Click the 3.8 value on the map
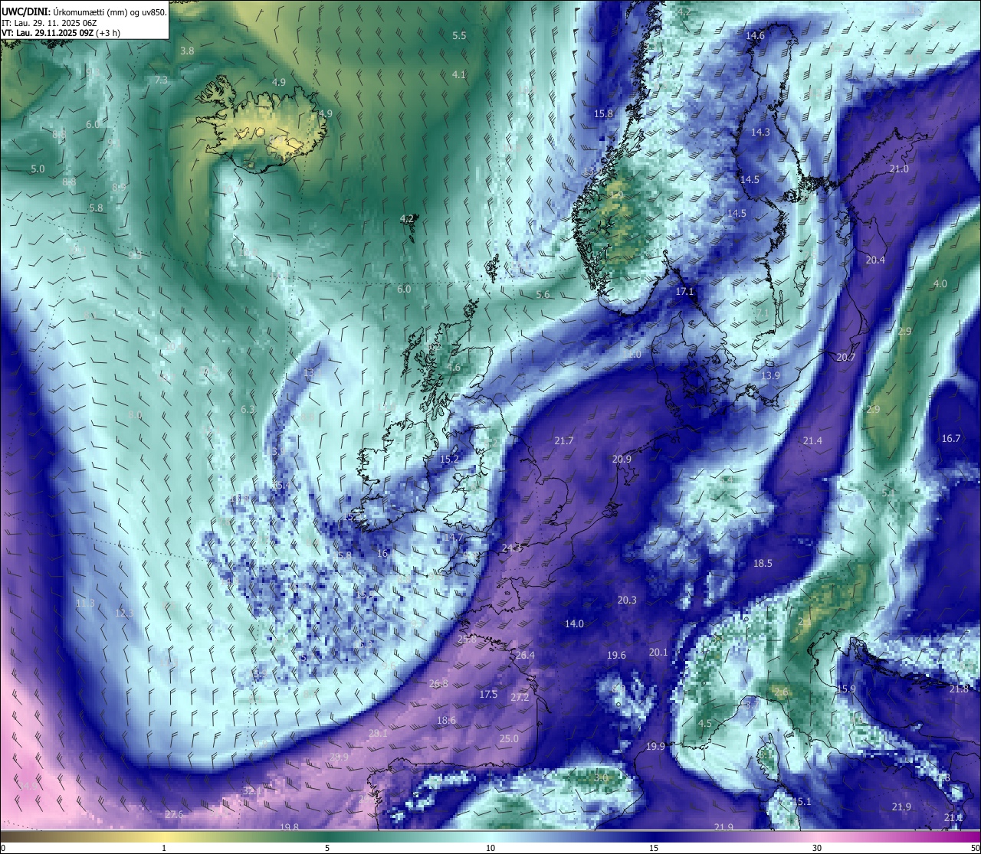This screenshot has height=854, width=981. 187,51
